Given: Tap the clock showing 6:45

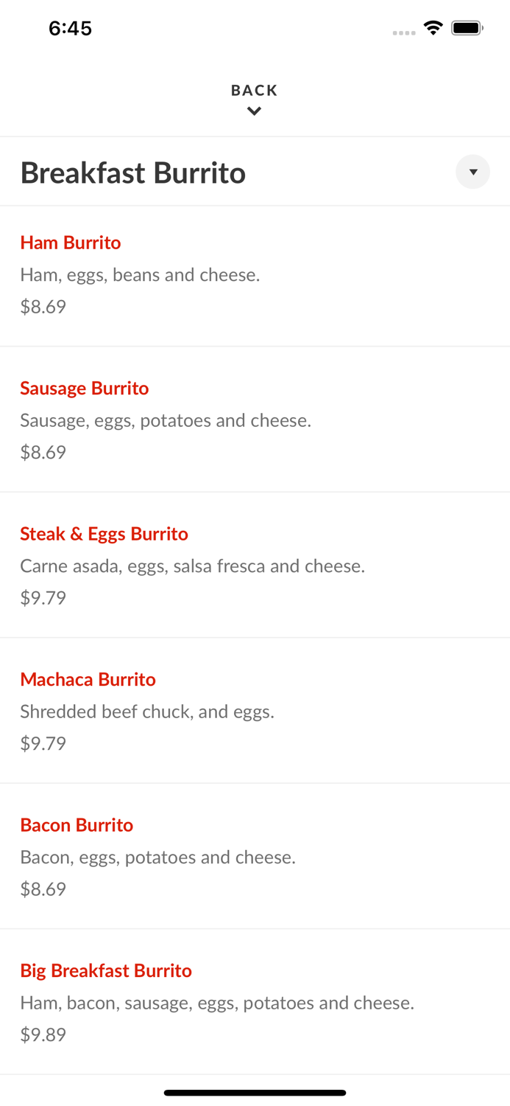Looking at the screenshot, I should [x=70, y=28].
